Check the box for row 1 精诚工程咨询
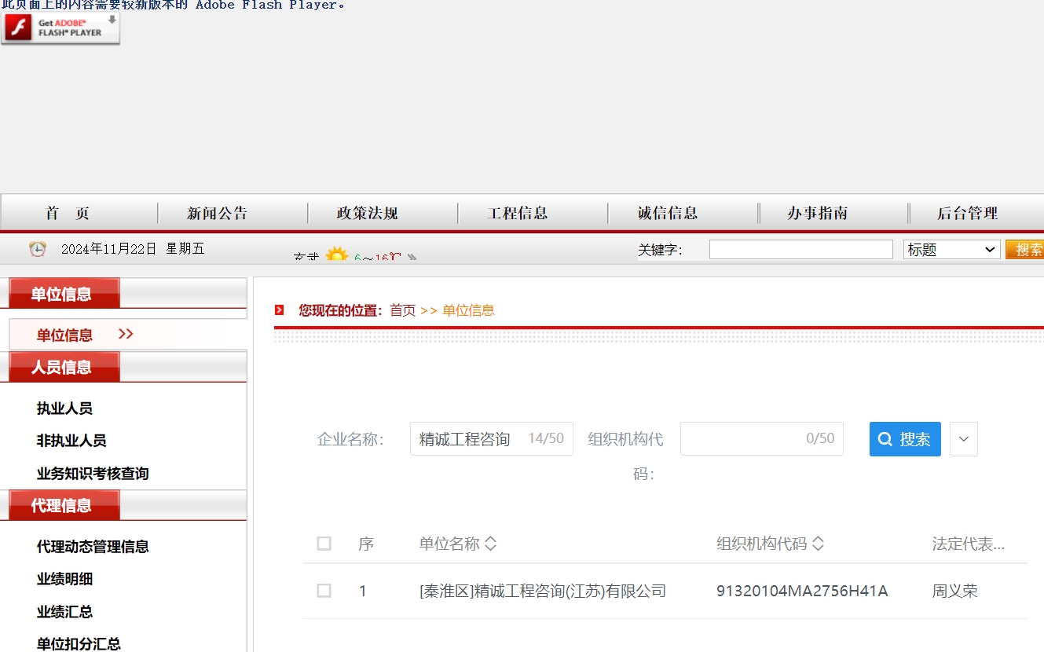The width and height of the screenshot is (1044, 652). tap(324, 591)
